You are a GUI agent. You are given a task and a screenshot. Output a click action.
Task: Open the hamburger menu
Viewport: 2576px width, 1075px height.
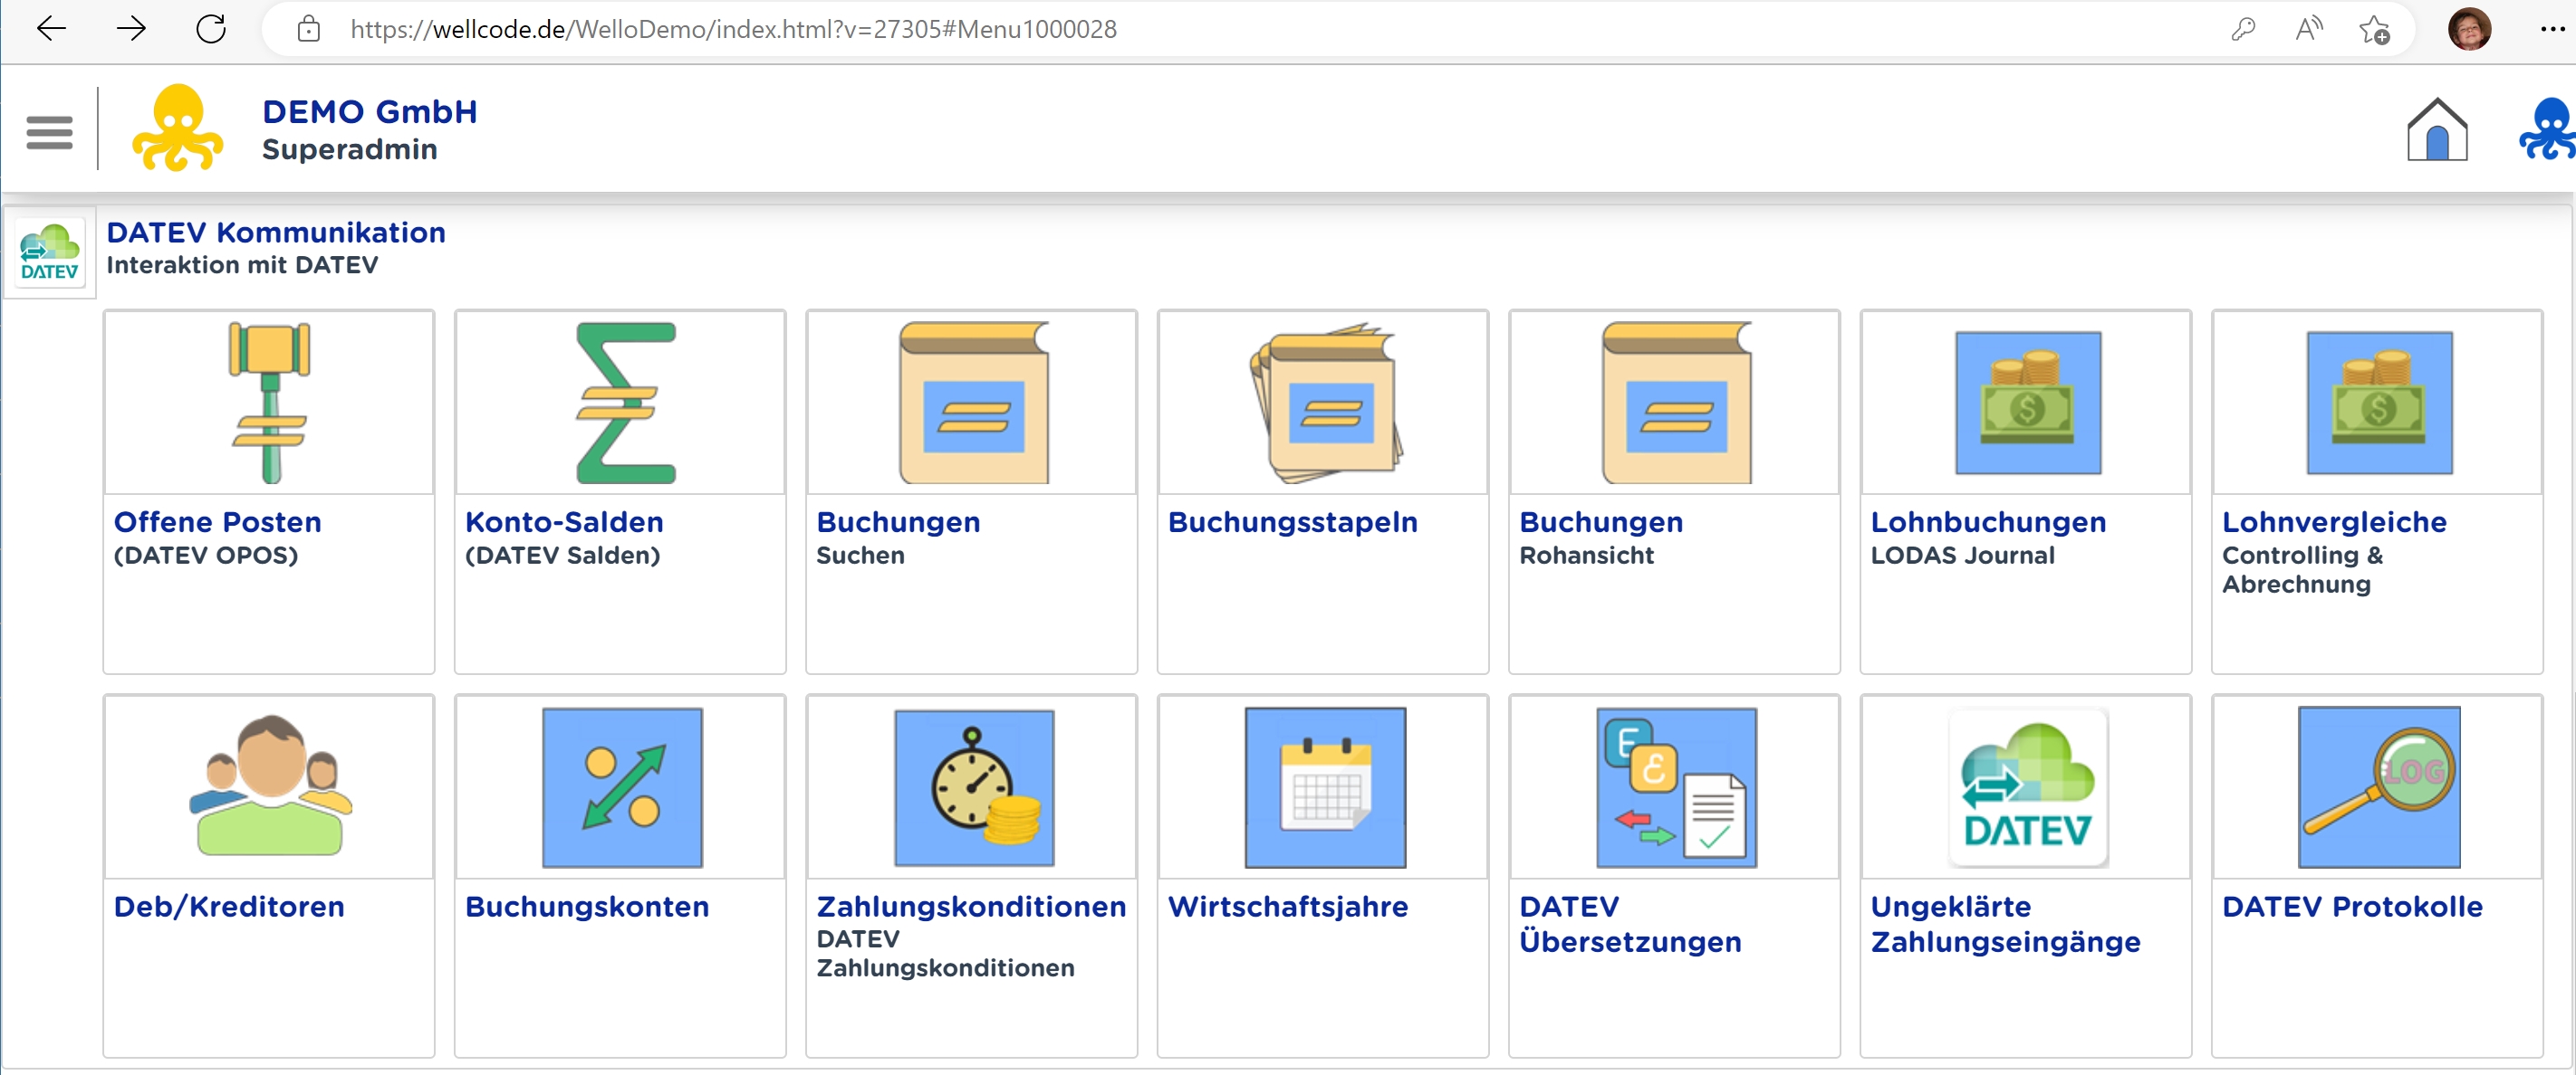(49, 131)
